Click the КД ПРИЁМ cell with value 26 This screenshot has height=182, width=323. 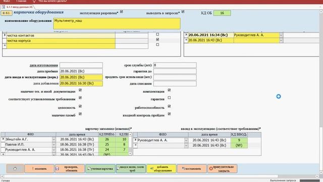[107, 140]
